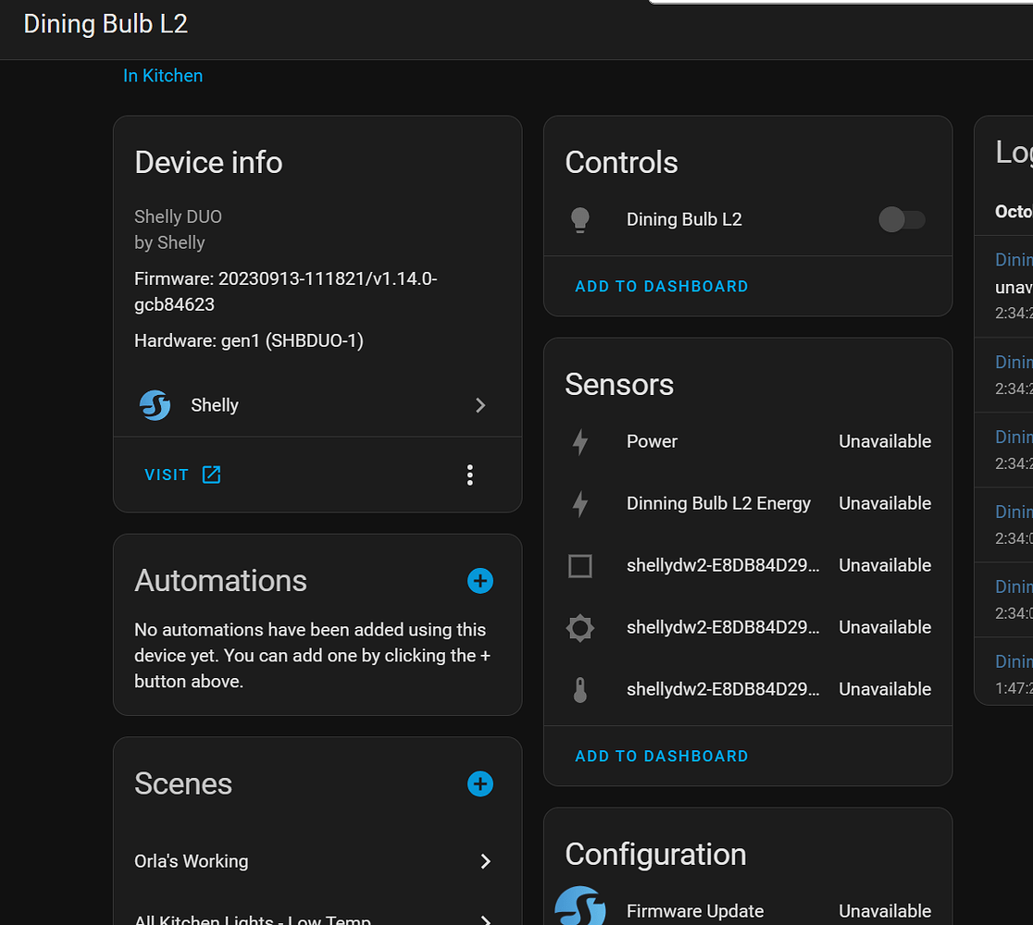This screenshot has width=1033, height=925.
Task: Click the window opening icon in Sensors
Action: pos(580,565)
